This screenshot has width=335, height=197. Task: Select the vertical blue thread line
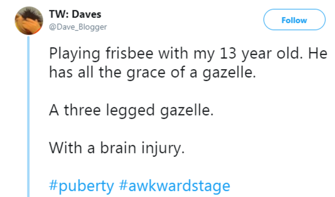point(28,117)
